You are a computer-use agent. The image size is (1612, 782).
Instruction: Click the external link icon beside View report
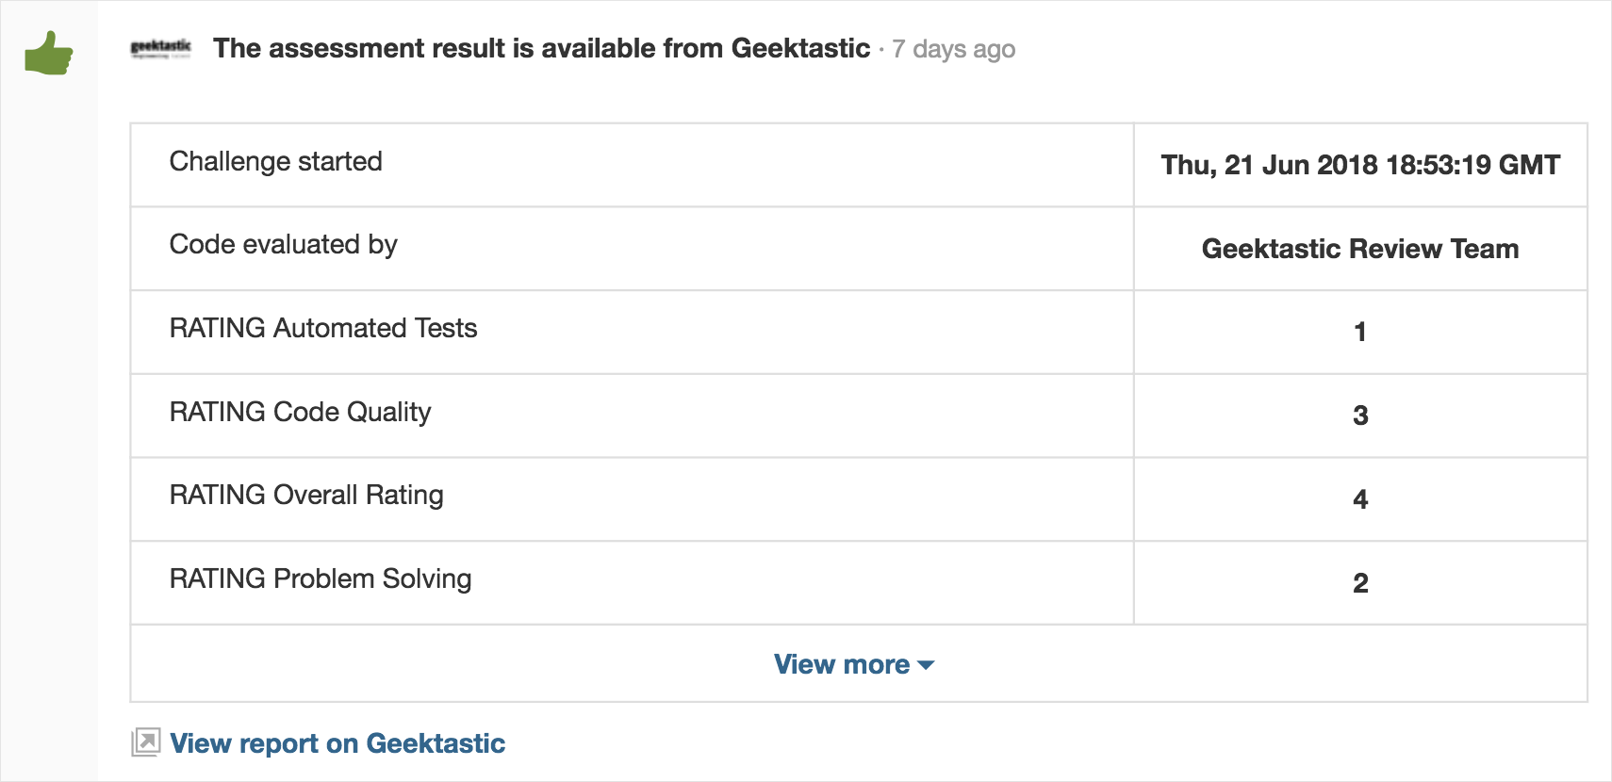click(x=145, y=742)
